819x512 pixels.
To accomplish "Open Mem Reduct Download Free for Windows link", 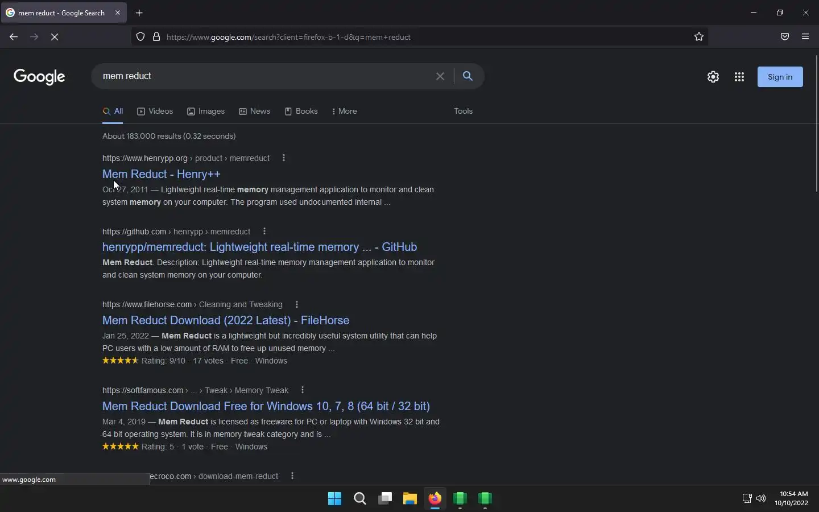I will 266,406.
